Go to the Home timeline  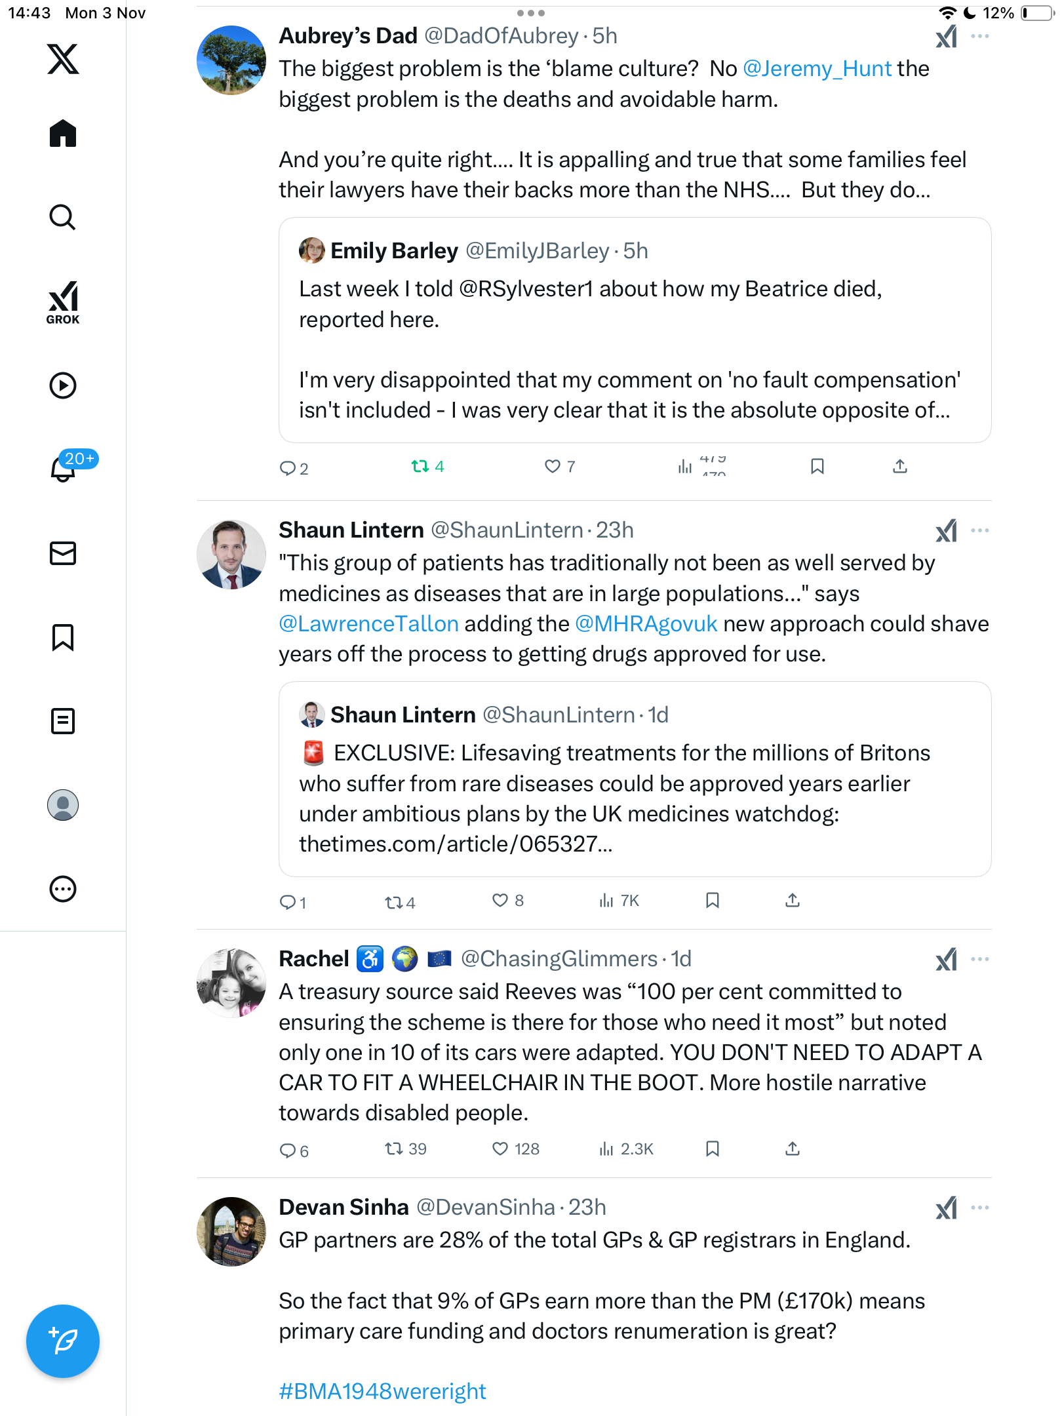pyautogui.click(x=63, y=134)
